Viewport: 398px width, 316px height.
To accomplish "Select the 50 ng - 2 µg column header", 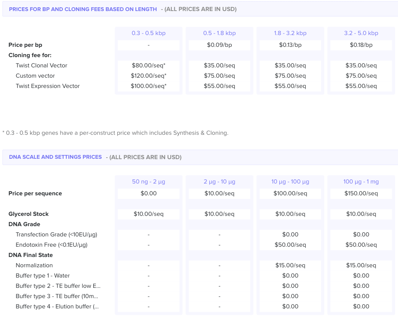I will [148, 182].
